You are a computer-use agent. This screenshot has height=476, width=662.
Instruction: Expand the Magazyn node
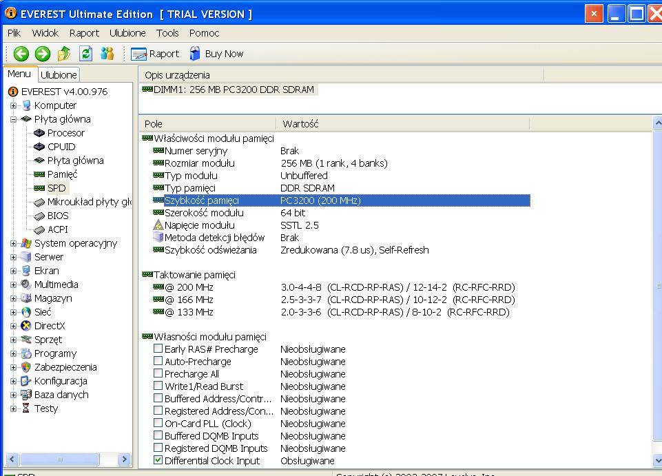13,298
